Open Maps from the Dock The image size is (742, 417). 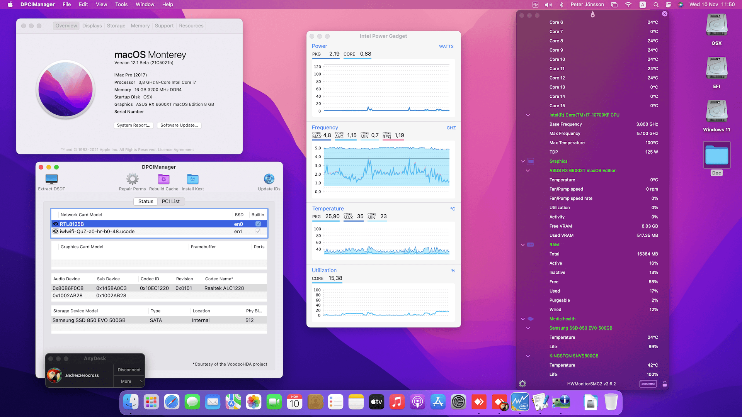click(233, 402)
